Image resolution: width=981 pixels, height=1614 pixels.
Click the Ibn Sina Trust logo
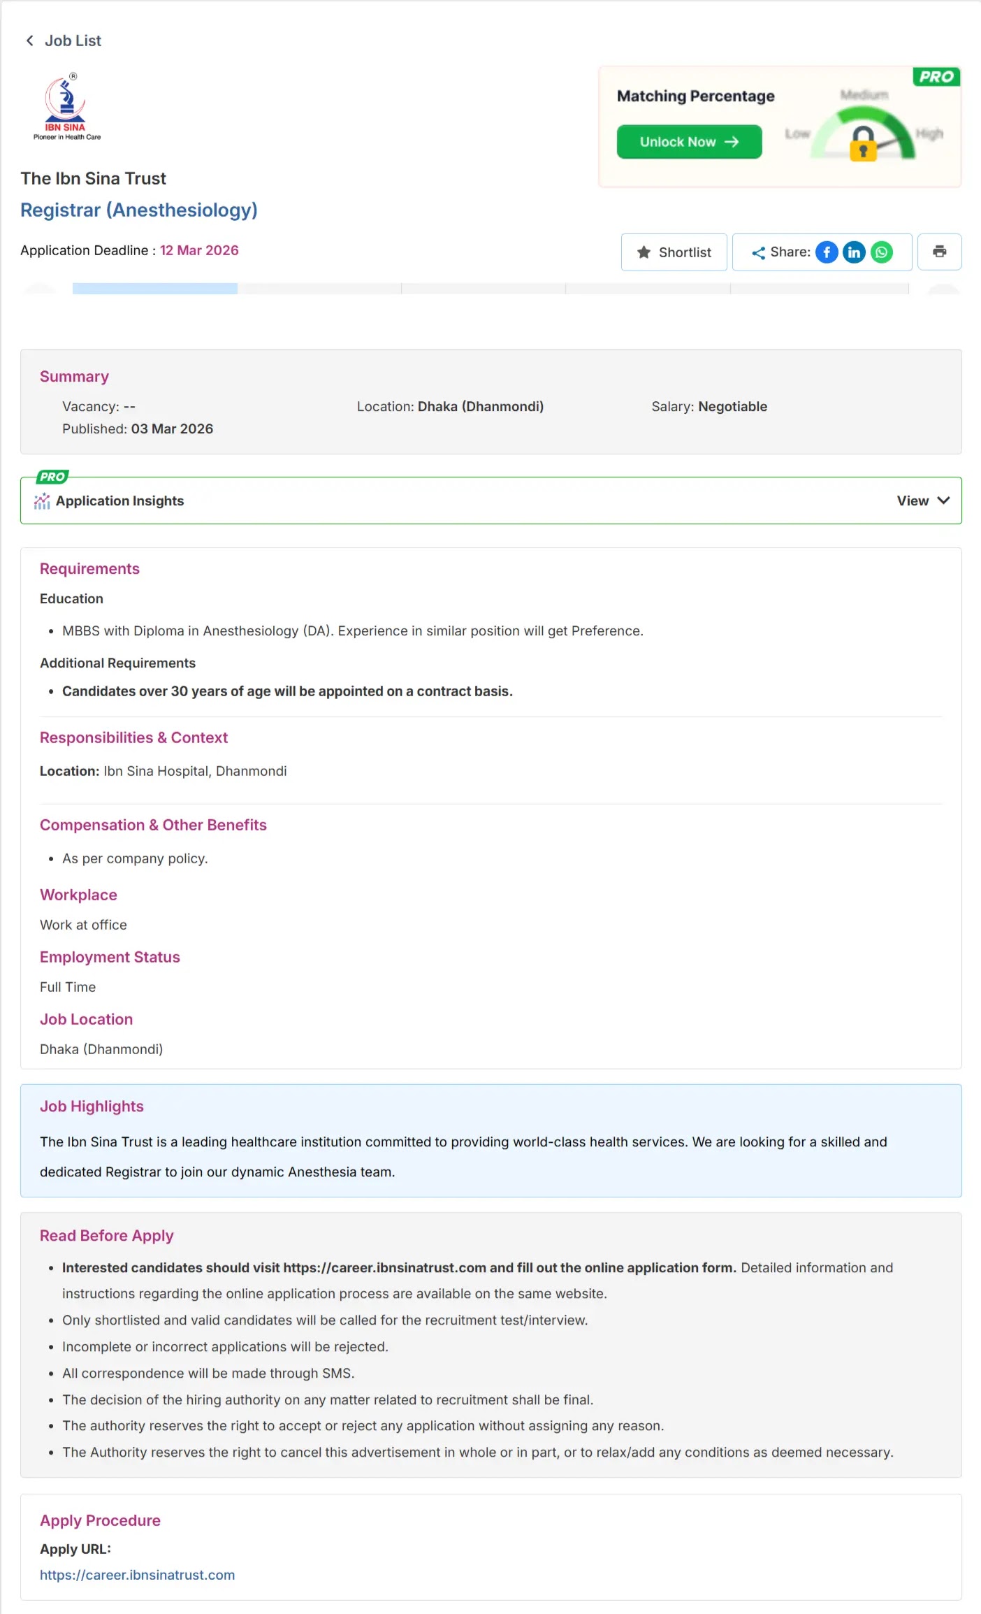(66, 107)
